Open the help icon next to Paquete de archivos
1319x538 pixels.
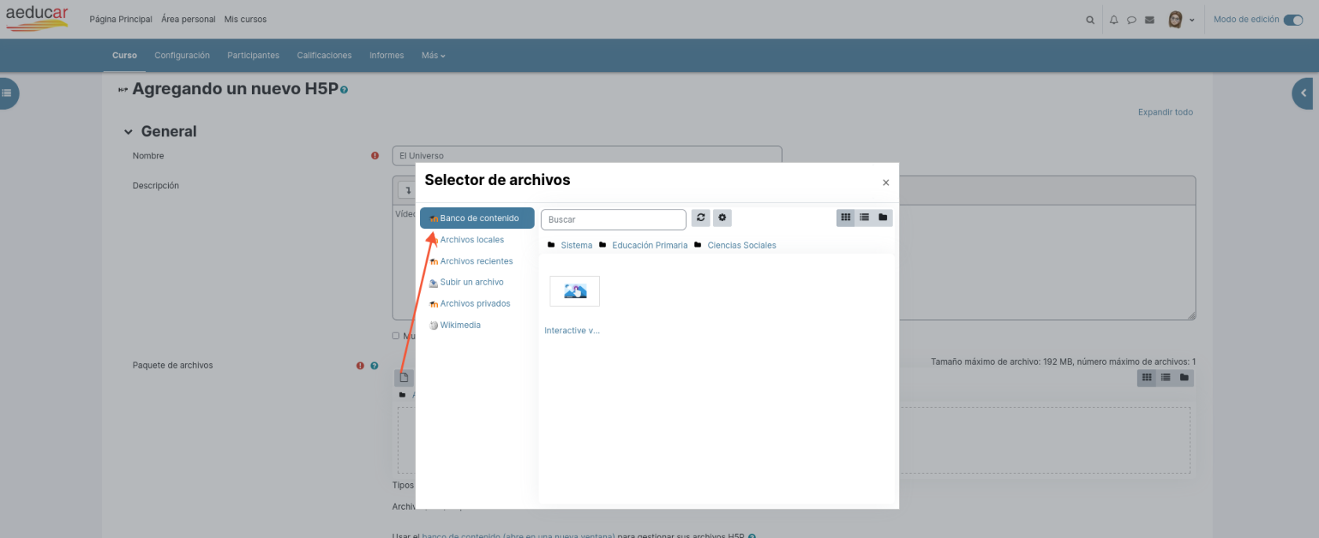(x=375, y=365)
